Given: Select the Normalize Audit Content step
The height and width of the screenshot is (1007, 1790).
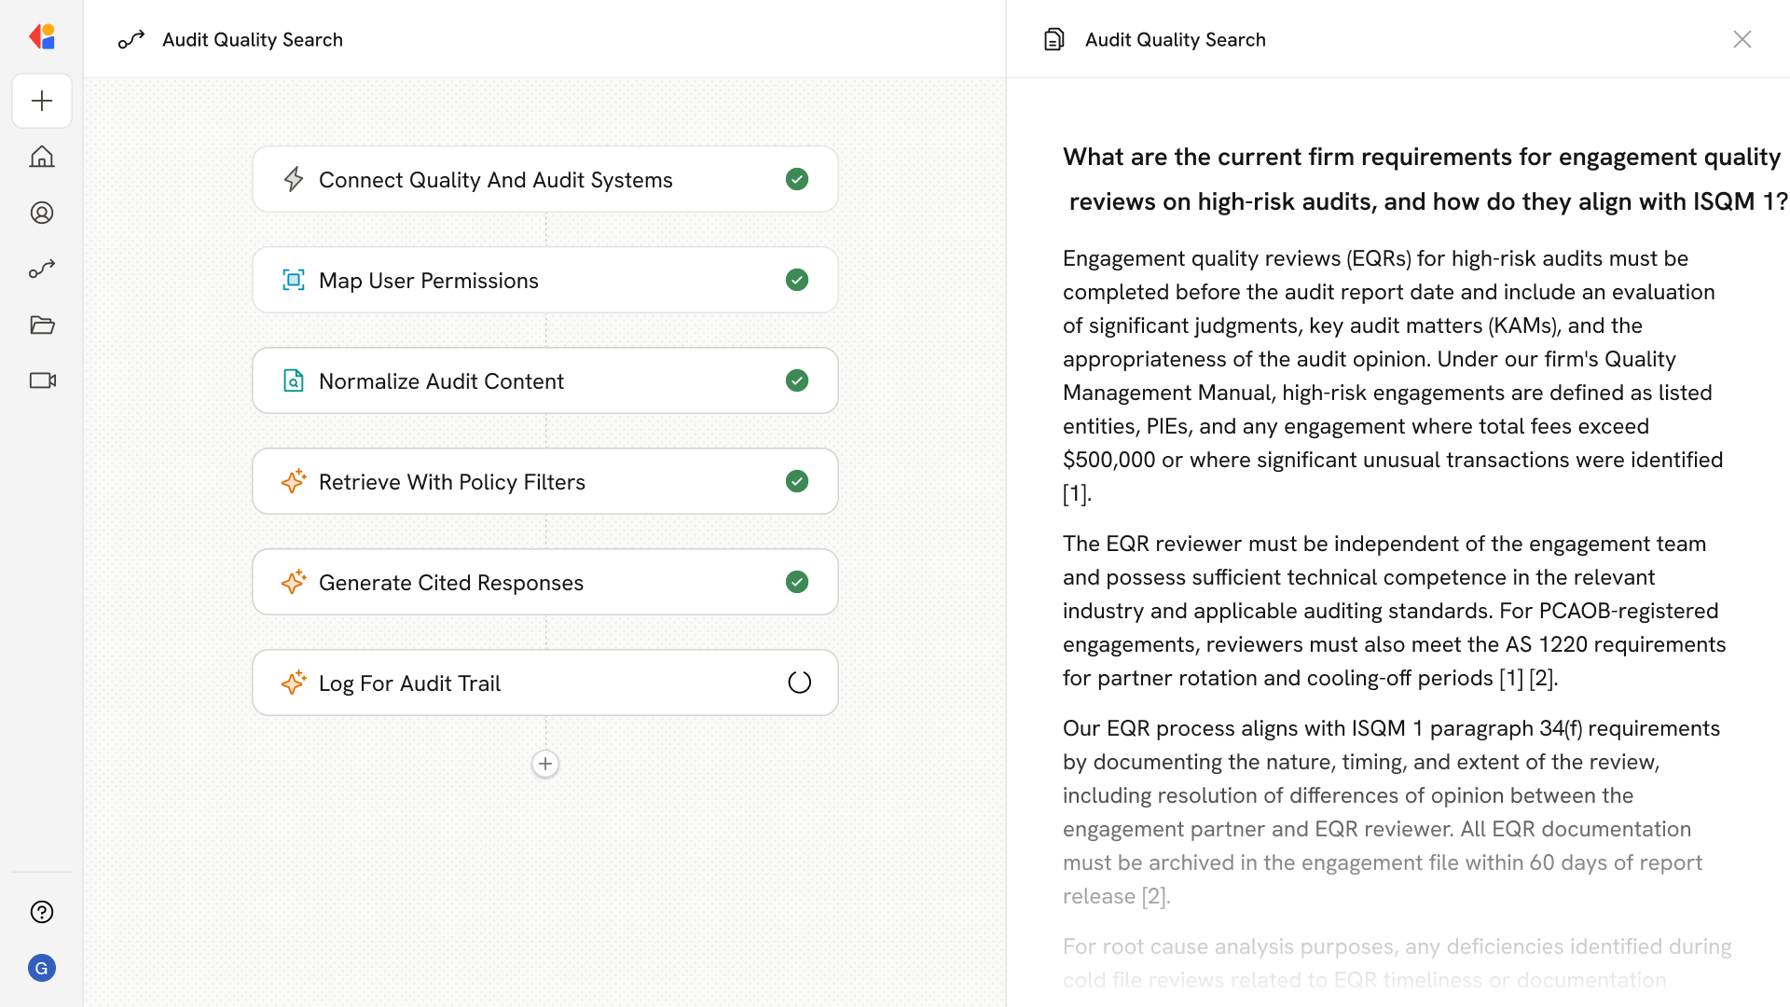Looking at the screenshot, I should coord(544,380).
